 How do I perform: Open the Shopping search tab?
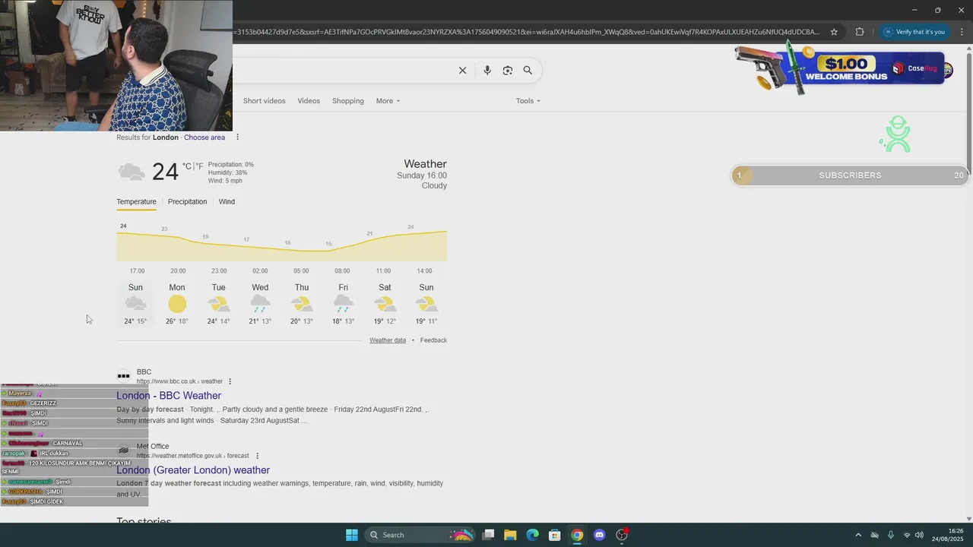click(x=348, y=101)
